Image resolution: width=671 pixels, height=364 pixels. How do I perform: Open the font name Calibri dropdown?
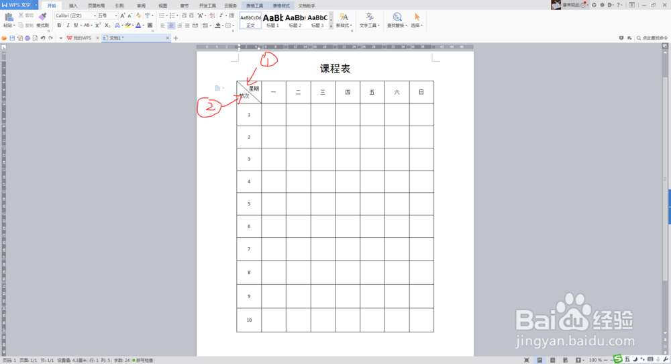(95, 15)
